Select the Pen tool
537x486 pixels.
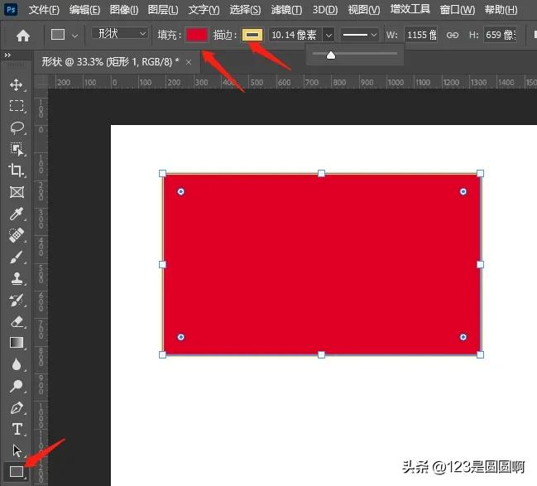[x=17, y=407]
